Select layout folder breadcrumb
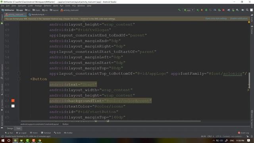This screenshot has height=143, width=254. [54, 10]
